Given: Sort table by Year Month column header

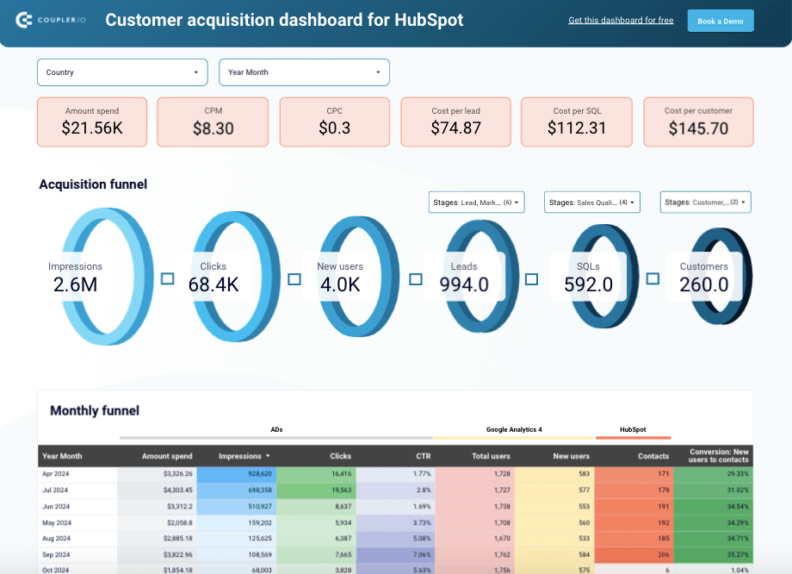Looking at the screenshot, I should click(x=62, y=456).
